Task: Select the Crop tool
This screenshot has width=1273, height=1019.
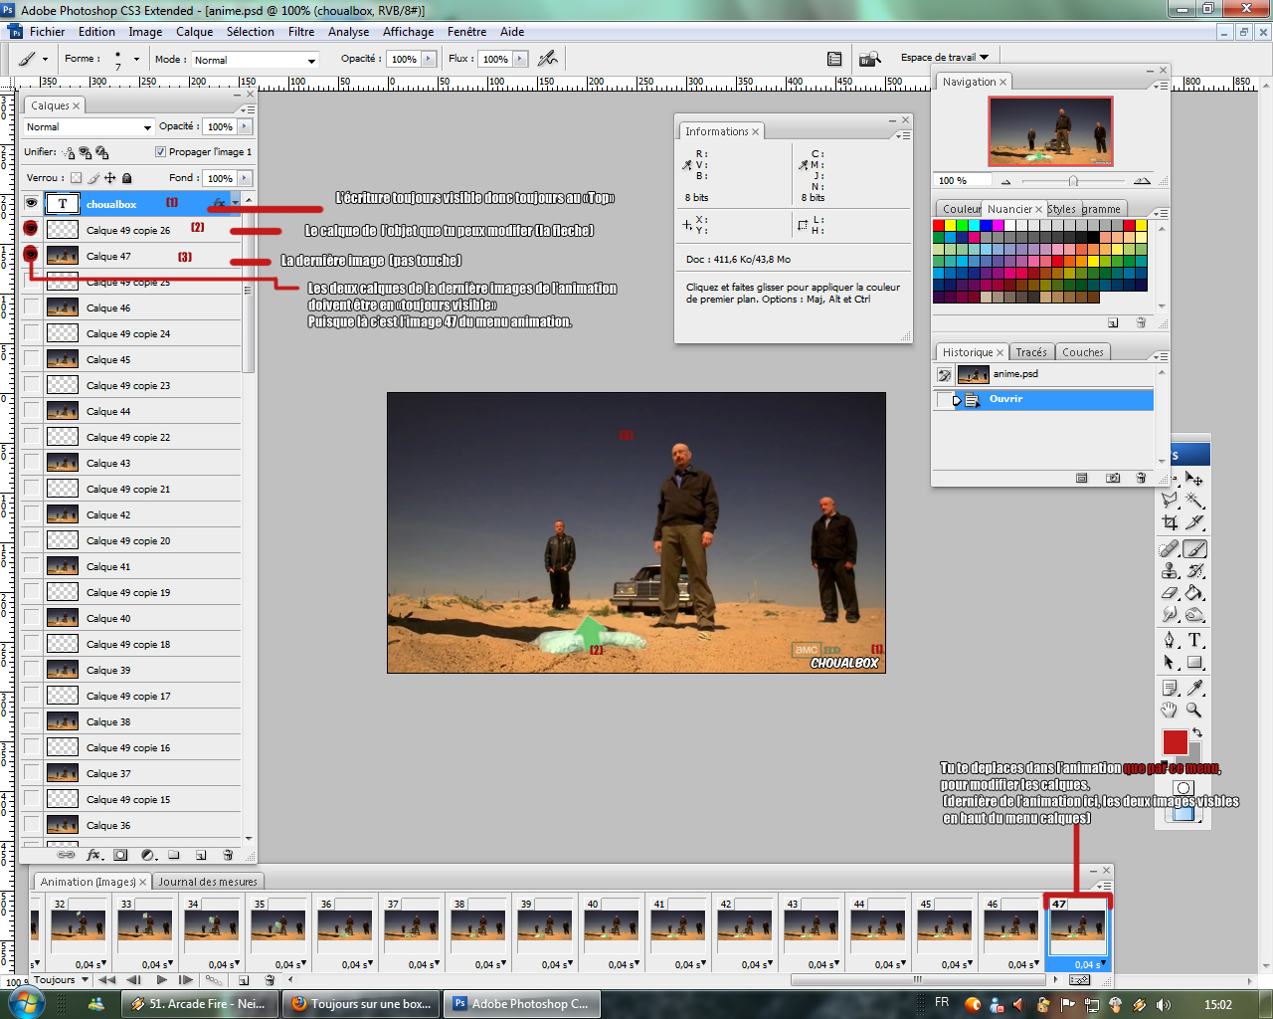Action: (1170, 522)
